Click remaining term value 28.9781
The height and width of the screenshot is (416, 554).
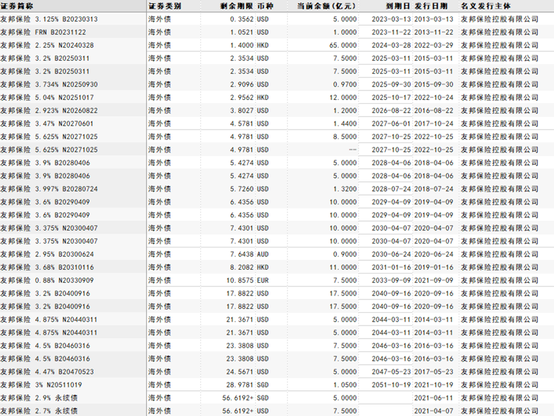click(240, 385)
